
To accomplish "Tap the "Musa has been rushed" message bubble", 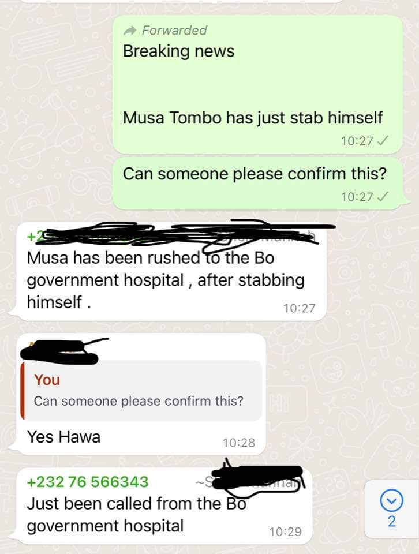I will point(171,272).
